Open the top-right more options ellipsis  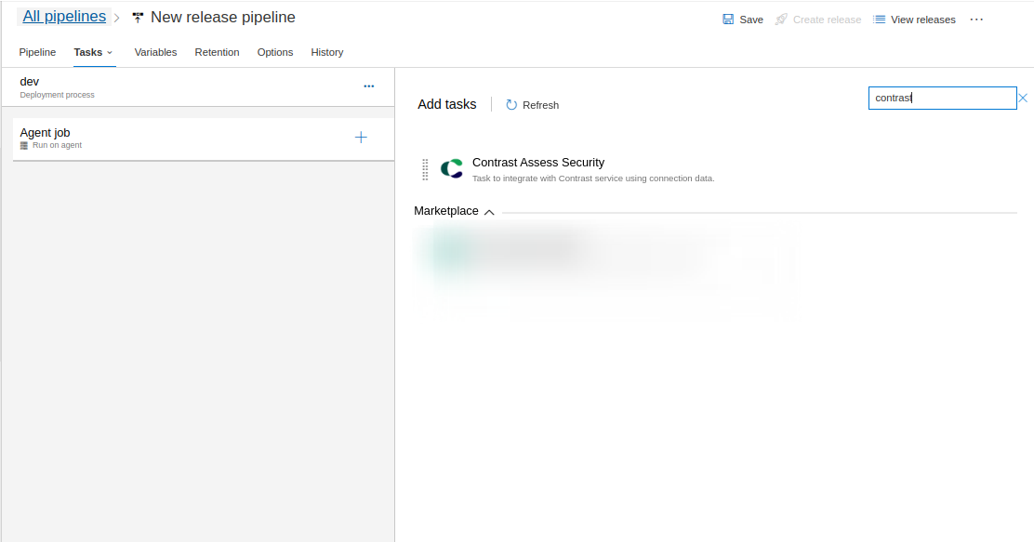pos(976,20)
